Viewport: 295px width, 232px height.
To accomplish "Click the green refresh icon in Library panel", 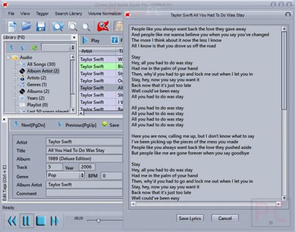I will [34, 48].
